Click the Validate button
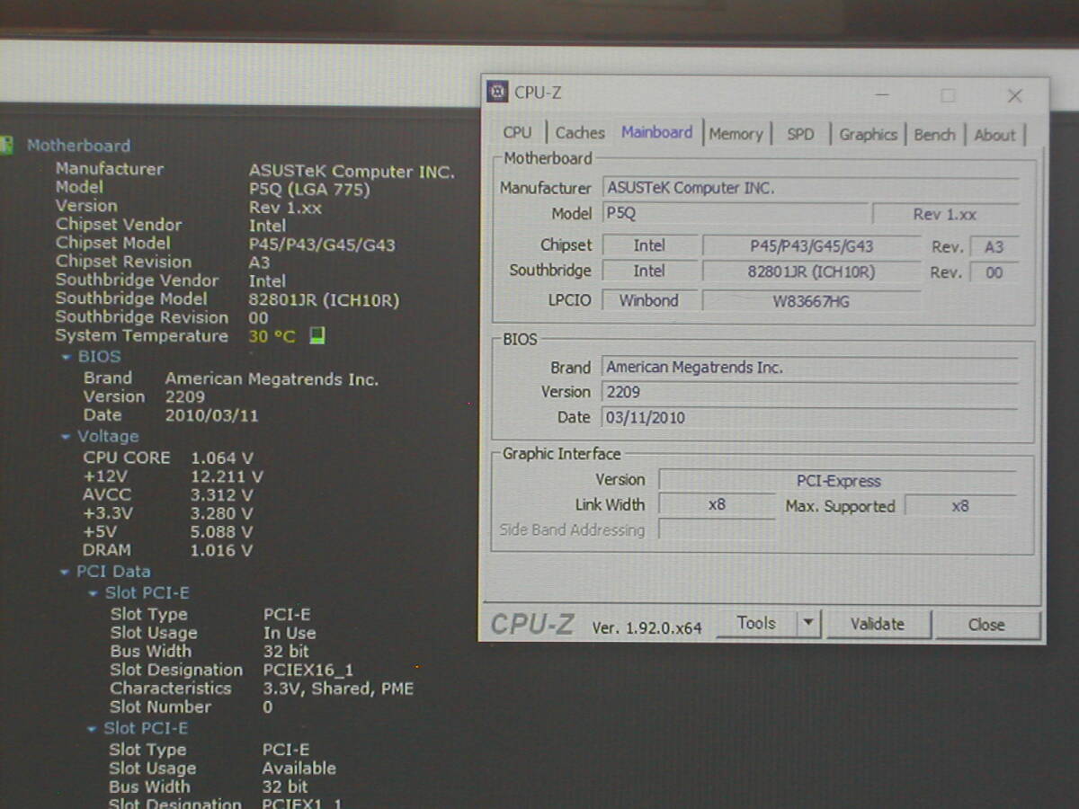Image resolution: width=1079 pixels, height=809 pixels. tap(878, 624)
